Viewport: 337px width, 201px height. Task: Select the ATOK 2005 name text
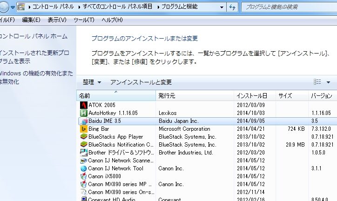[x=102, y=105]
